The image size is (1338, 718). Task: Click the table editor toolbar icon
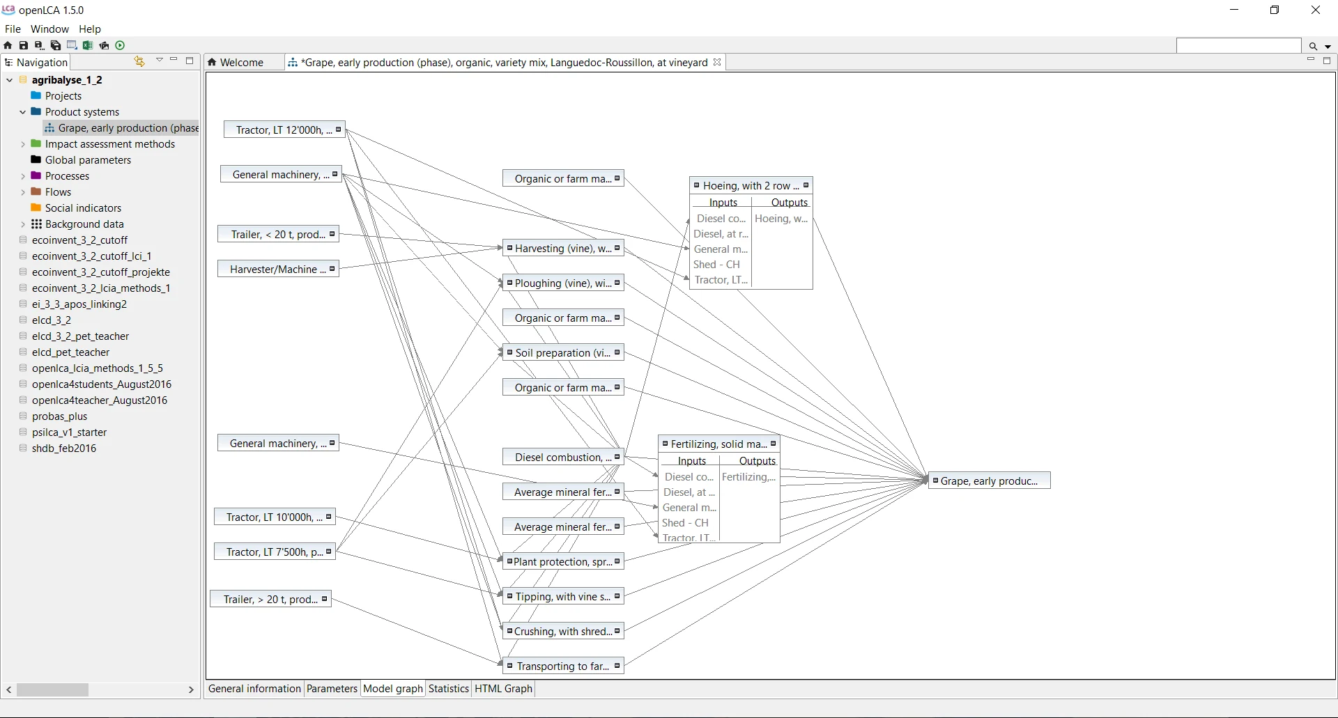coord(72,45)
